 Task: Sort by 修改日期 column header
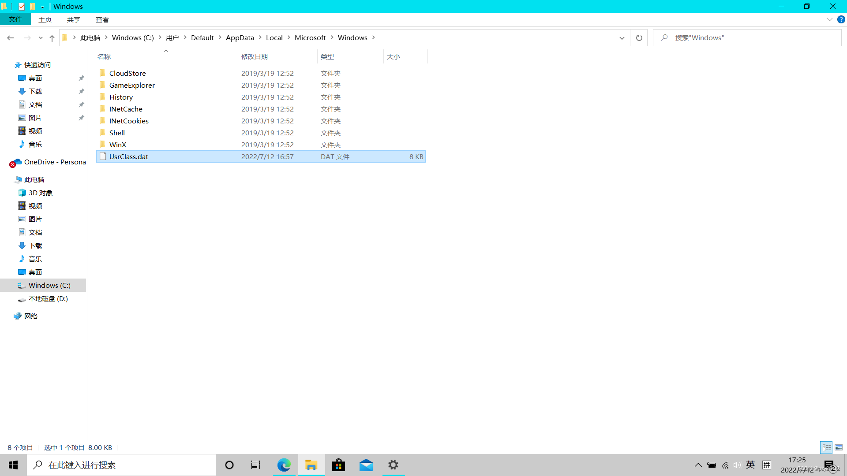tap(255, 56)
